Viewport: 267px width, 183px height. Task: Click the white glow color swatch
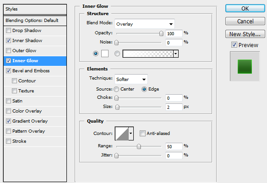[105, 54]
